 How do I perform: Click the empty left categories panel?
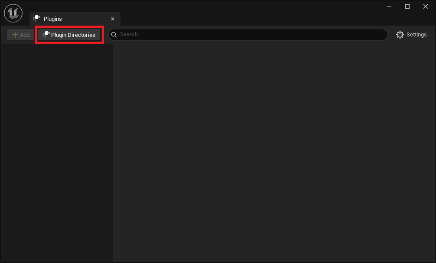(57, 152)
